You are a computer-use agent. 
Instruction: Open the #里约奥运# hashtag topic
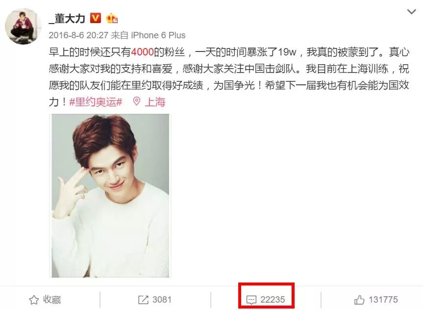tap(96, 102)
